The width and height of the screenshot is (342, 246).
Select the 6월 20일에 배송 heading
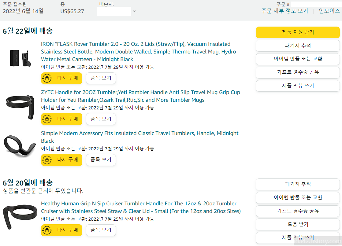click(28, 183)
